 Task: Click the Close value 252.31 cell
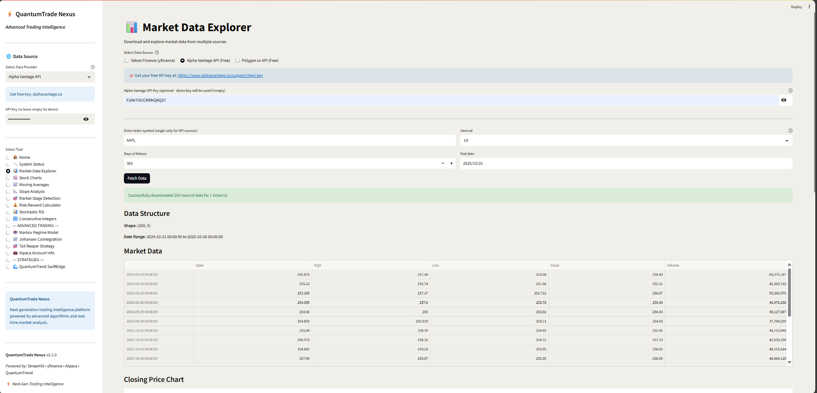[607, 284]
